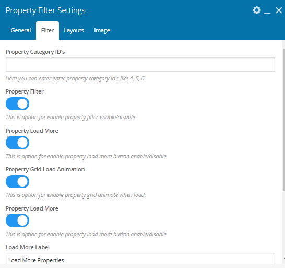This screenshot has height=268, width=285.
Task: Toggle the first Property Load More switch
Action: coord(17,143)
